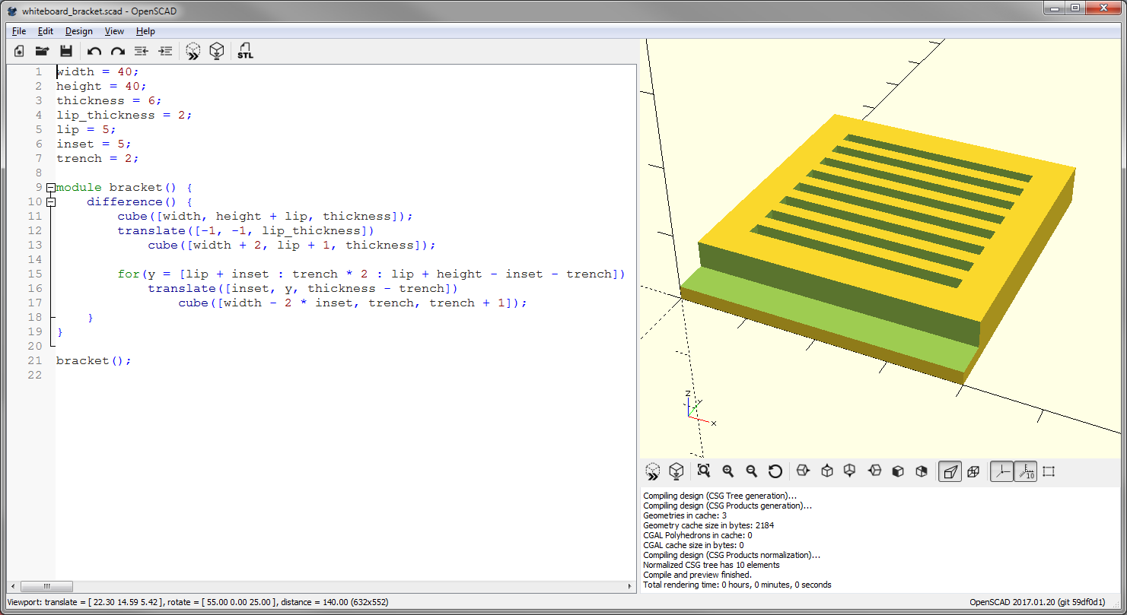Open the Help menu
This screenshot has height=615, width=1127.
(145, 31)
